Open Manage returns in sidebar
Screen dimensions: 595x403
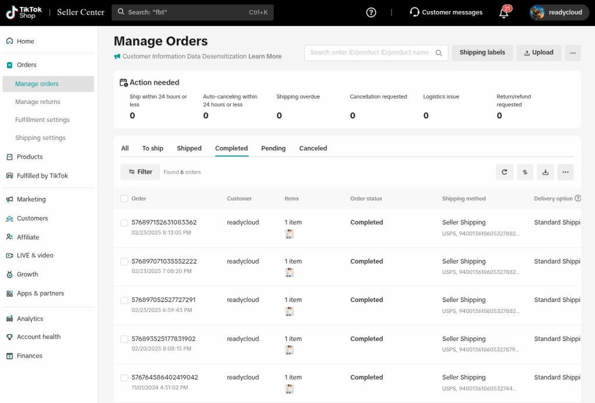tap(38, 102)
